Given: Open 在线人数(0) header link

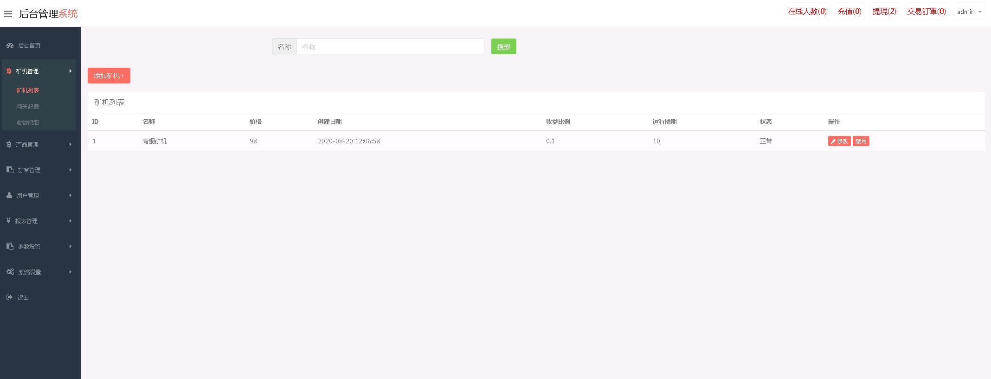Looking at the screenshot, I should [807, 12].
